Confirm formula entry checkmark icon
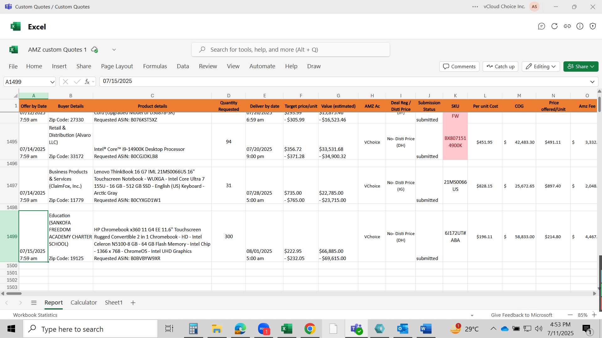Image resolution: width=602 pixels, height=338 pixels. 77,82
